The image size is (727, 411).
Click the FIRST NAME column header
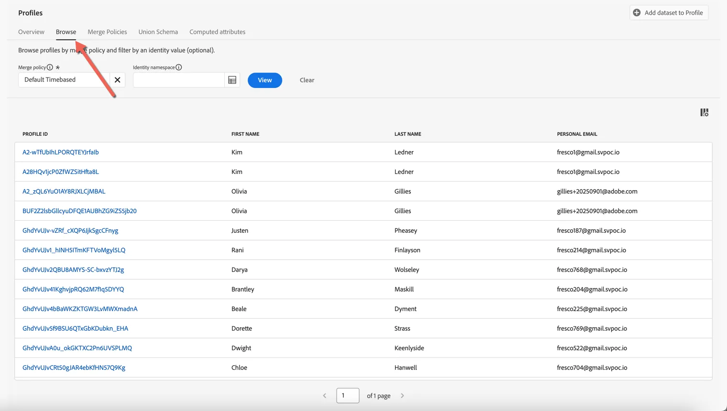(x=245, y=134)
